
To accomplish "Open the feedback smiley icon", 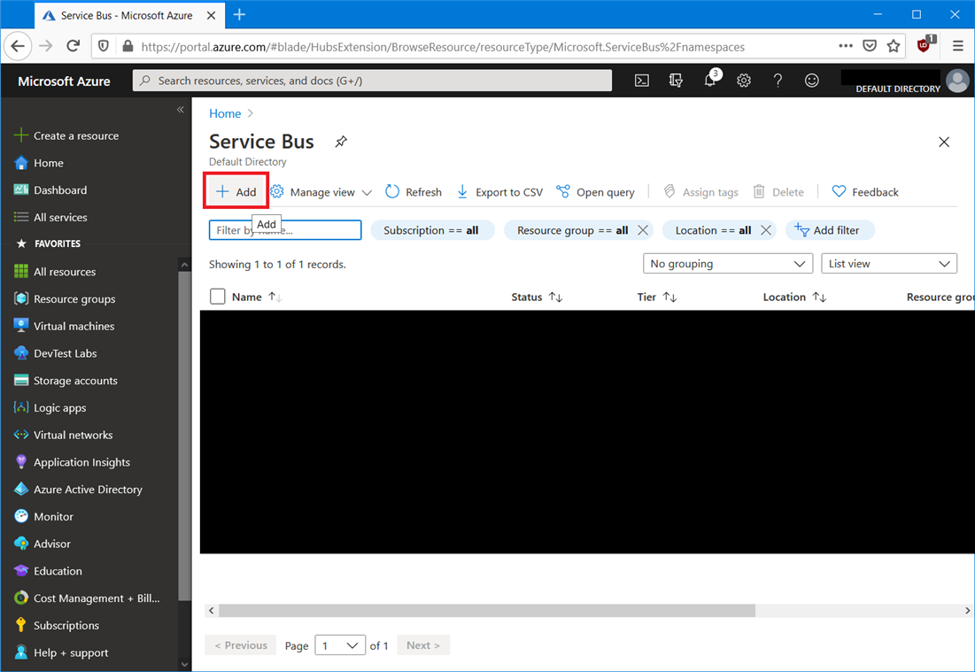I will [x=811, y=81].
